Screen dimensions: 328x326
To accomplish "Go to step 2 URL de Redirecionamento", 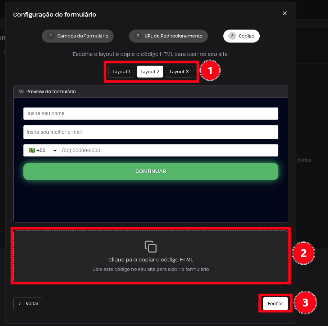I will [x=168, y=36].
